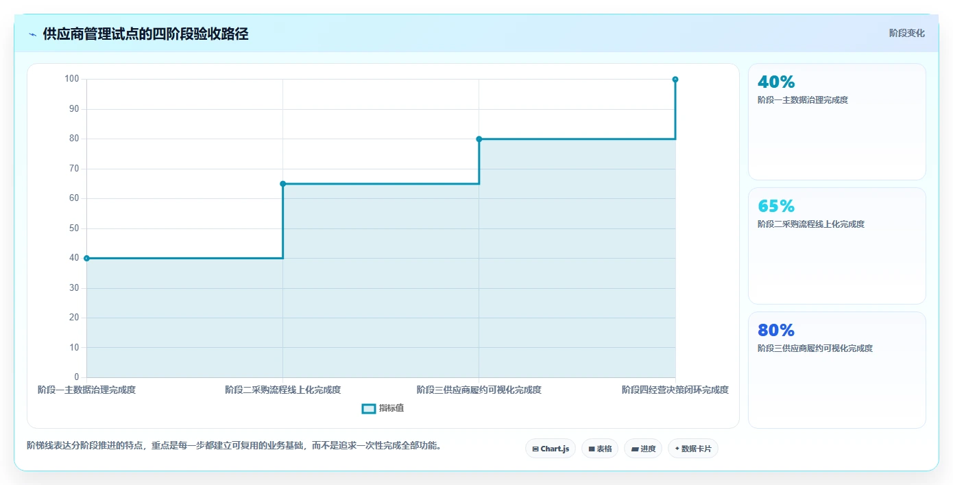Screen dimensions: 953x485
Task: Click the data point at value 40
Action: 86,258
